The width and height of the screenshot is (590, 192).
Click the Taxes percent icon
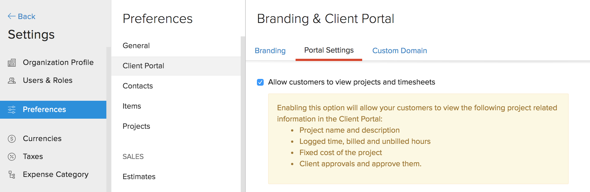click(12, 156)
